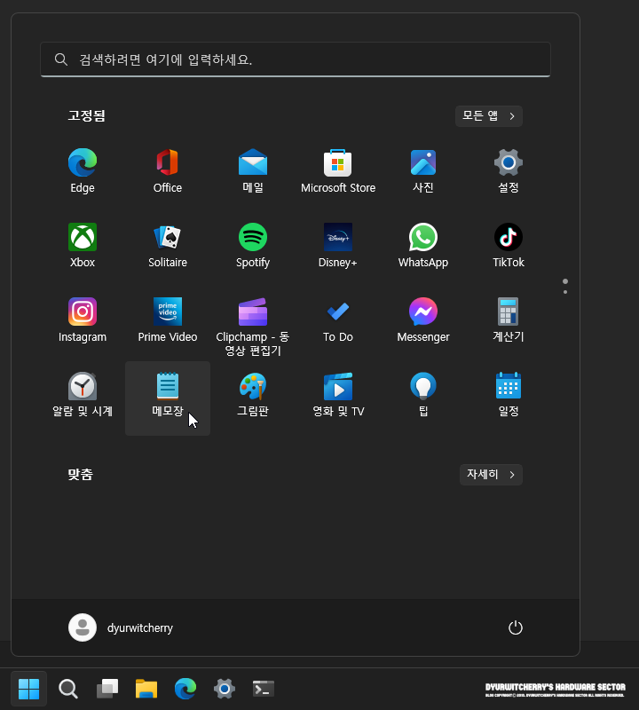Screen dimensions: 639x710
Task: Open the Edge pinned app
Action: click(83, 171)
